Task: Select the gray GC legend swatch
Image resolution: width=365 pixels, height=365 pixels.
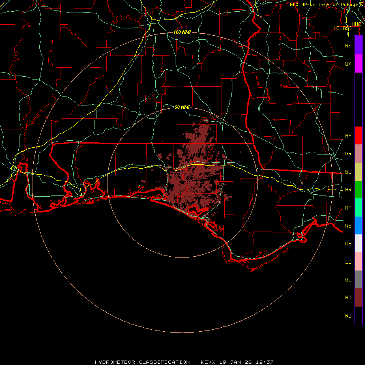Action: coord(358,279)
